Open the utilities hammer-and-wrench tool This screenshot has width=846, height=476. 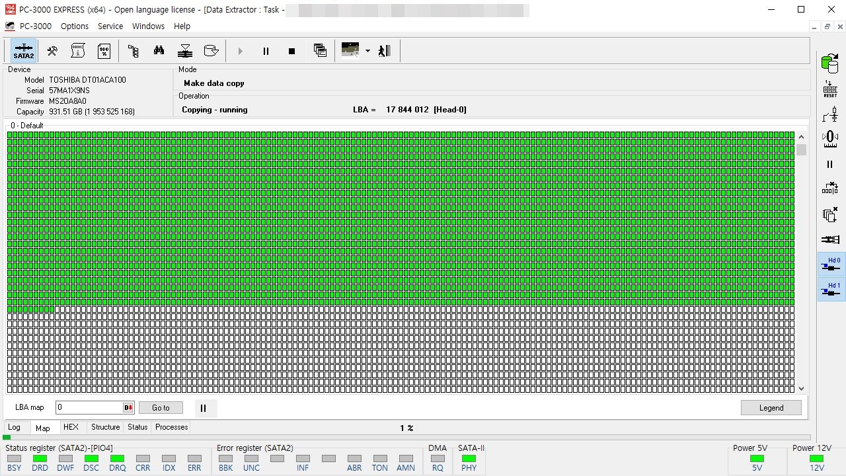tap(52, 51)
